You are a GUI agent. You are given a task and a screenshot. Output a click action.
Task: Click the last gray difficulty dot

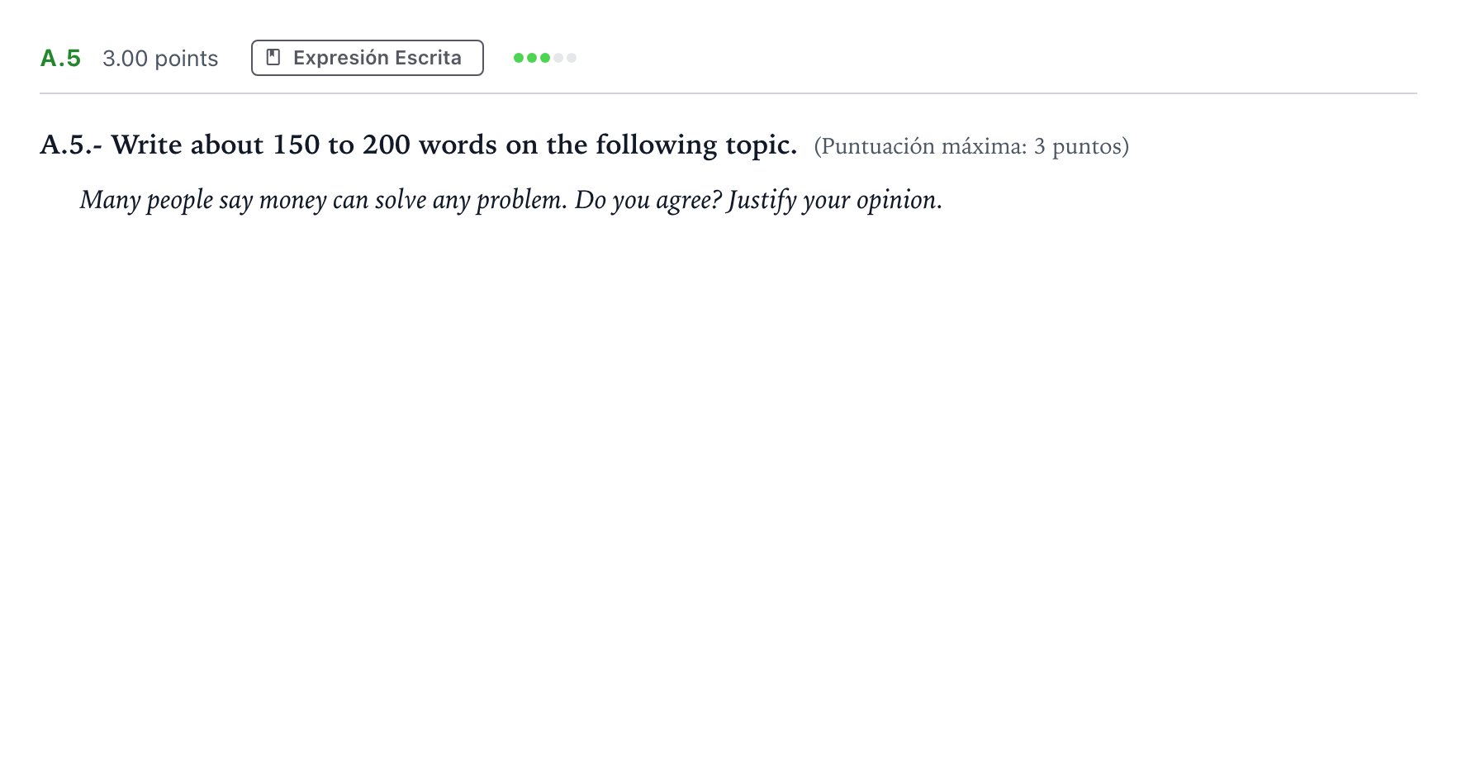572,58
